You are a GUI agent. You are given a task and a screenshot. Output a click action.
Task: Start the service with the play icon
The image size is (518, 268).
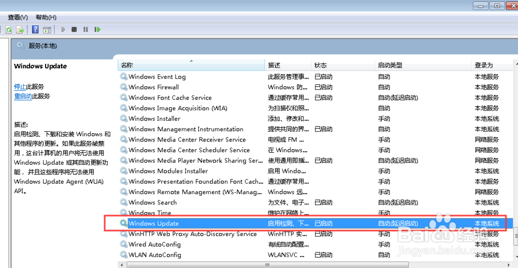(63, 29)
